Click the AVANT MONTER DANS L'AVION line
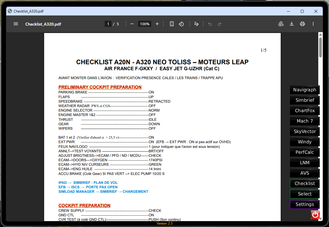329x227 pixels. [x=140, y=78]
